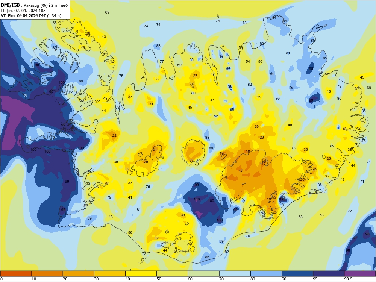Select the amber 30–40 legend swatch
Viewport: 376px width, 282px height.
tap(110, 274)
